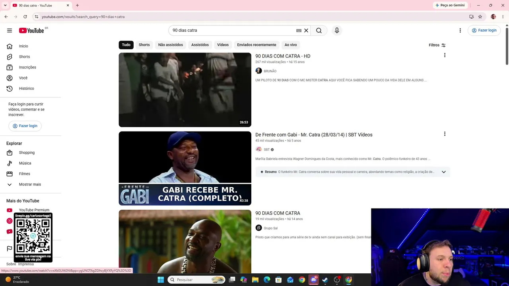509x286 pixels.
Task: Open Discord from the taskbar
Action: [x=313, y=280]
